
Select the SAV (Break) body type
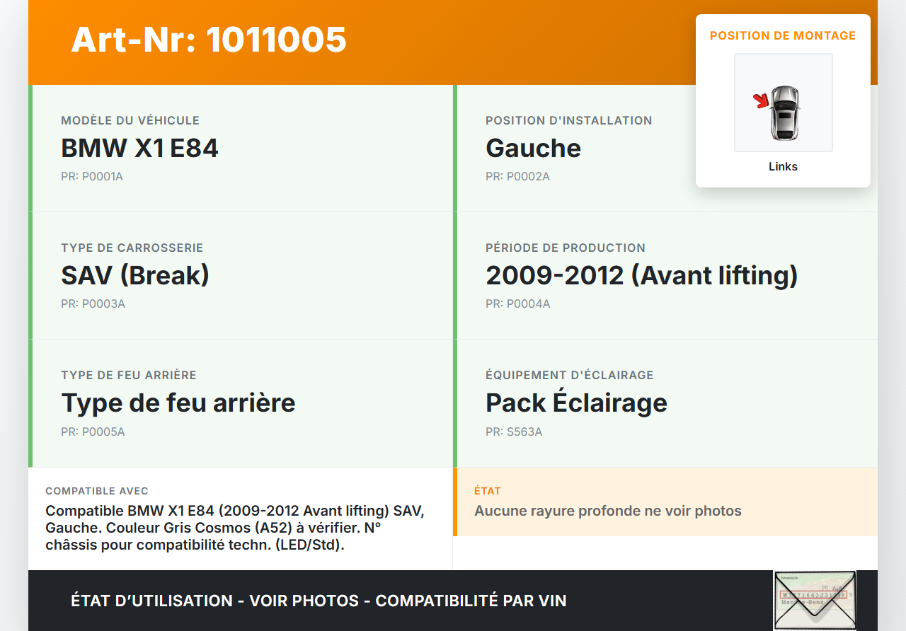(x=135, y=276)
